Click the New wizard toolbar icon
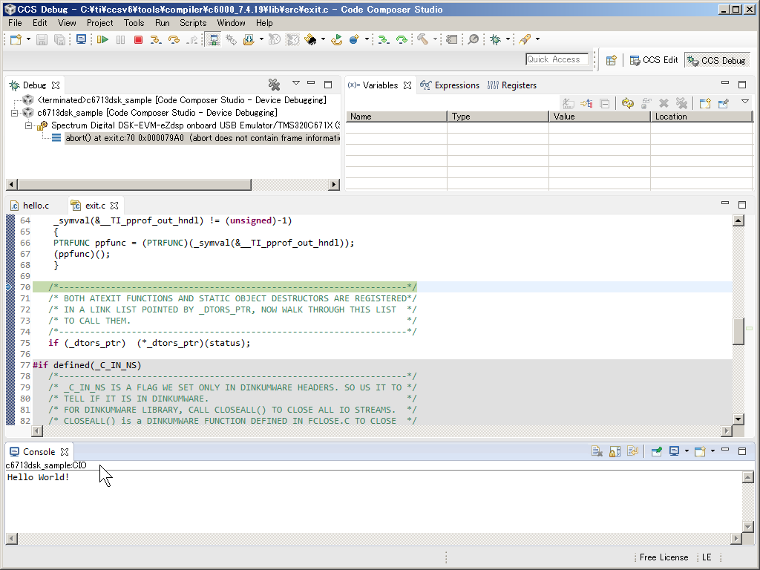The height and width of the screenshot is (570, 760). pos(16,40)
